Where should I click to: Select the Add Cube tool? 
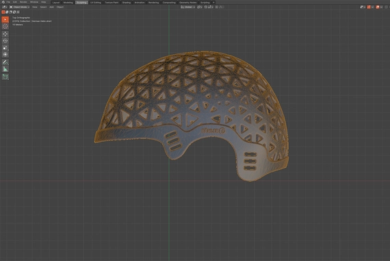pos(5,77)
